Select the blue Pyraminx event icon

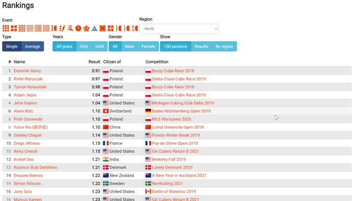pyautogui.click(x=94, y=28)
